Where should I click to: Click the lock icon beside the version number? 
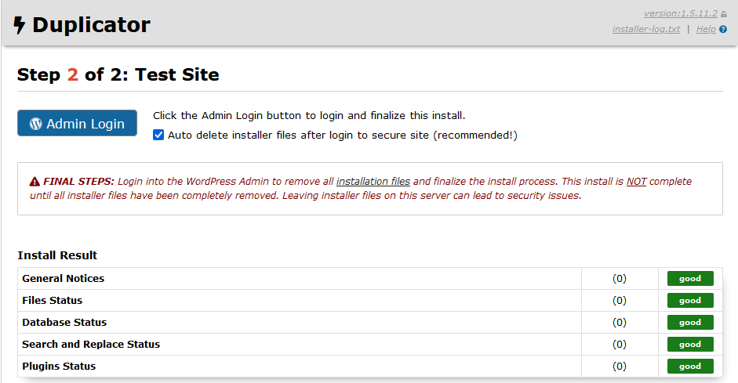[724, 14]
